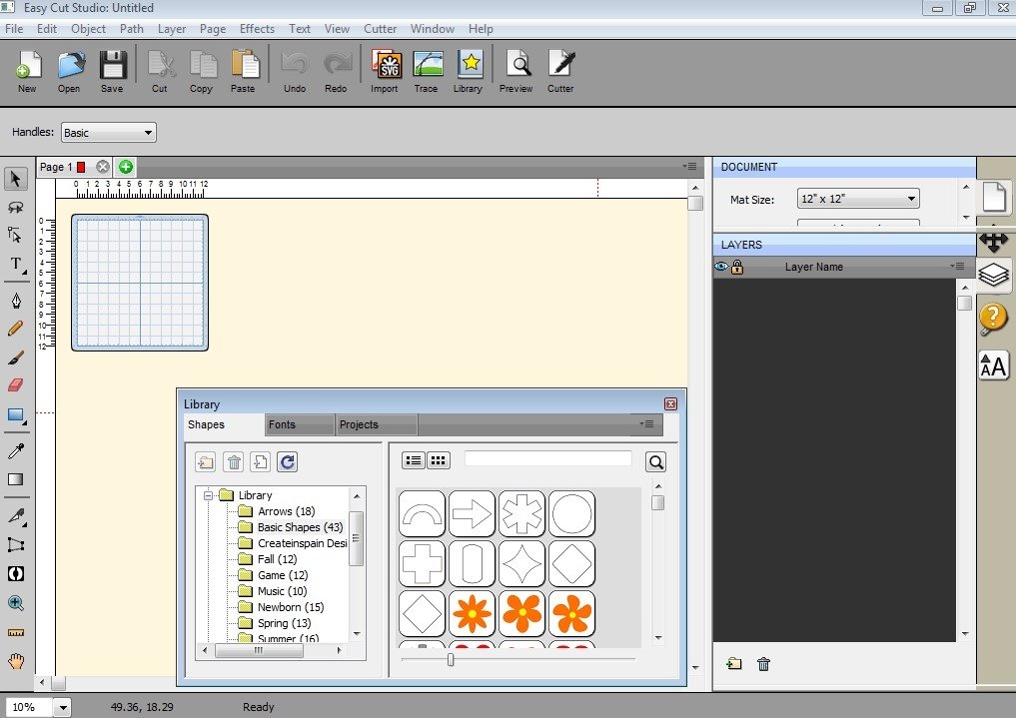Open the Object menu
1016x718 pixels.
[x=88, y=29]
